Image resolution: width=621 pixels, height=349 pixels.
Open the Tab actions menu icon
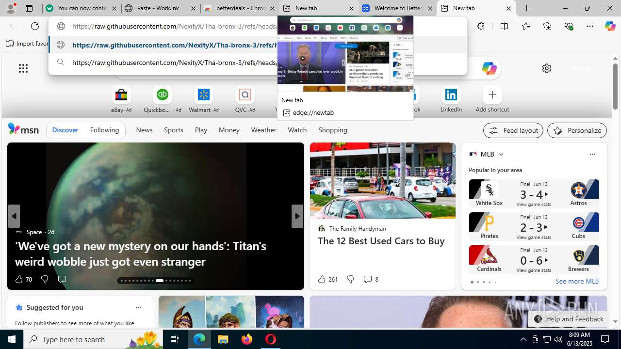tap(29, 8)
